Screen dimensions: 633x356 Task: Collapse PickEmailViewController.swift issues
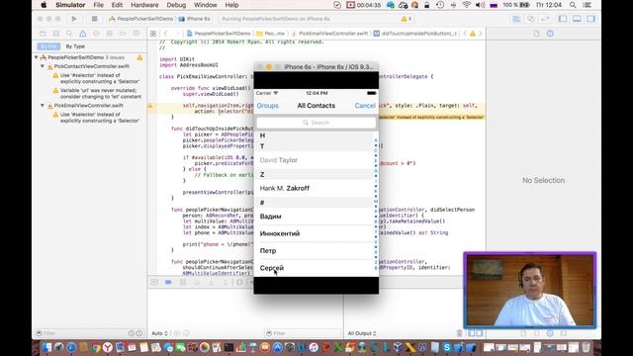43,106
